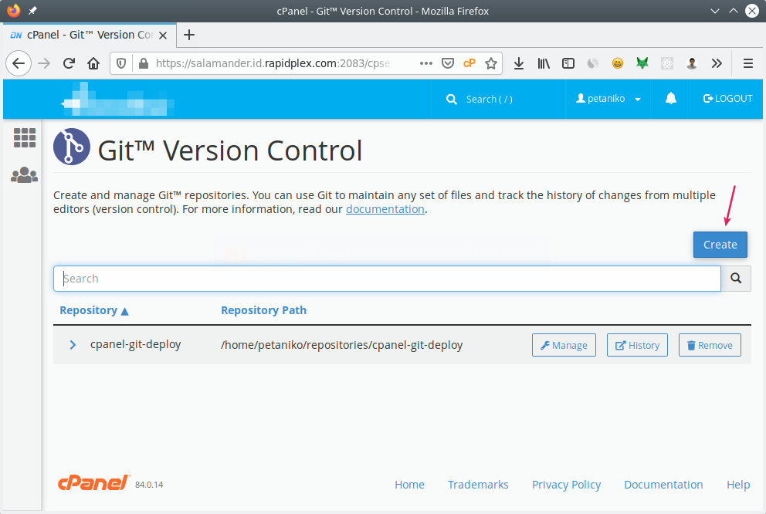The width and height of the screenshot is (766, 514).
Task: Reload the page
Action: 68,63
